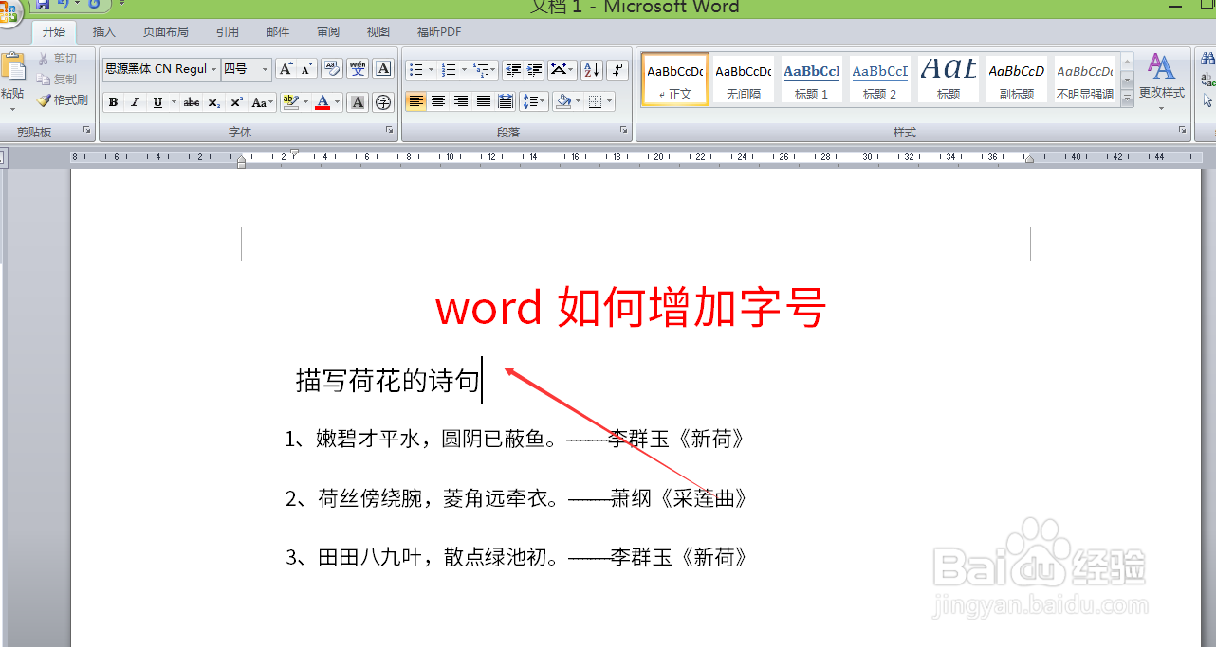The height and width of the screenshot is (647, 1216).
Task: Switch to the 邮件 (Mailings) tab
Action: pos(278,32)
